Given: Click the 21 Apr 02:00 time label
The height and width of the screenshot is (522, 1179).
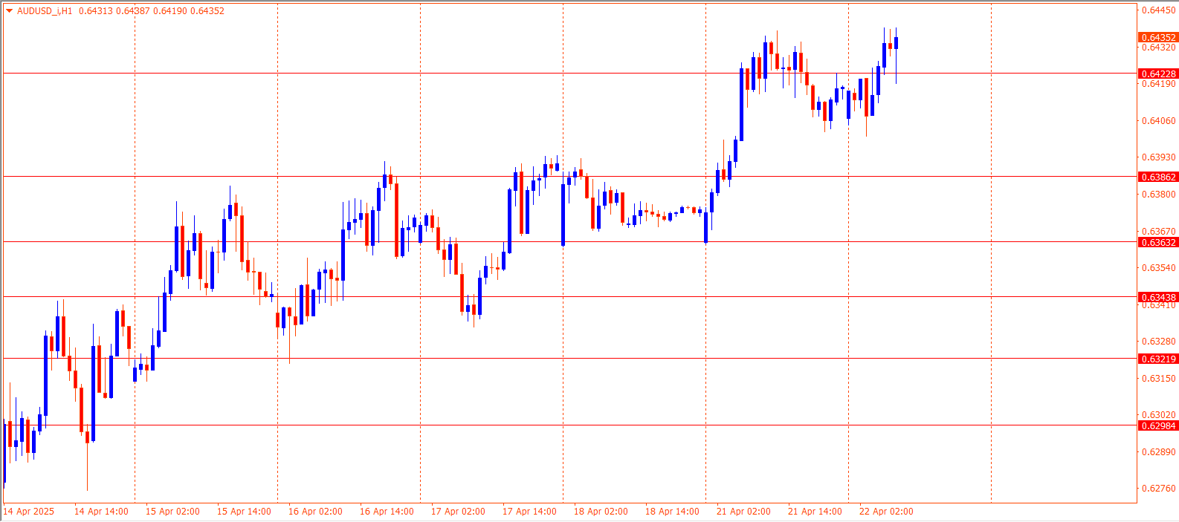Looking at the screenshot, I should click(x=743, y=512).
